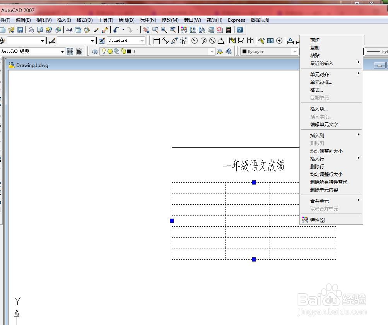Choose 剪切 in context menu

point(332,40)
